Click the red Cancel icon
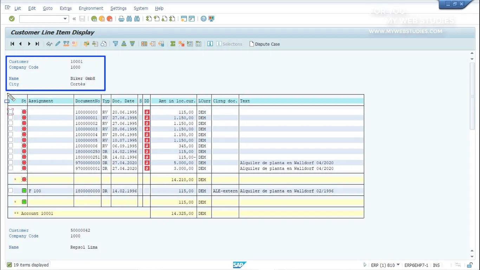 110,19
